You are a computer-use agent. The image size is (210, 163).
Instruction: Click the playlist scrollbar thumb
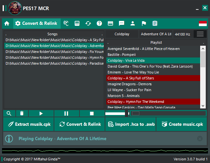pos(203,59)
